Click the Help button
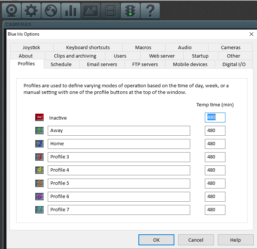Image resolution: width=257 pixels, height=249 pixels. pyautogui.click(x=236, y=240)
